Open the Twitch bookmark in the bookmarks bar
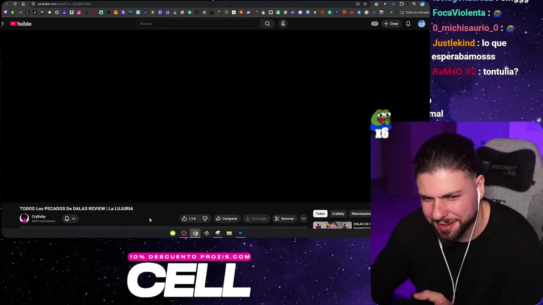This screenshot has width=543, height=305. [5, 12]
